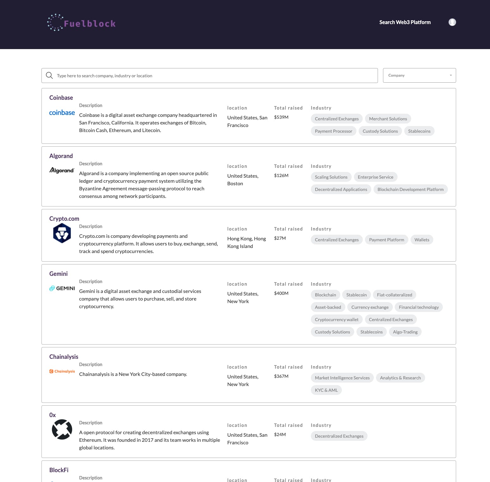Open the Crypto.com shield logo
Viewport: 490px width, 482px height.
62,233
